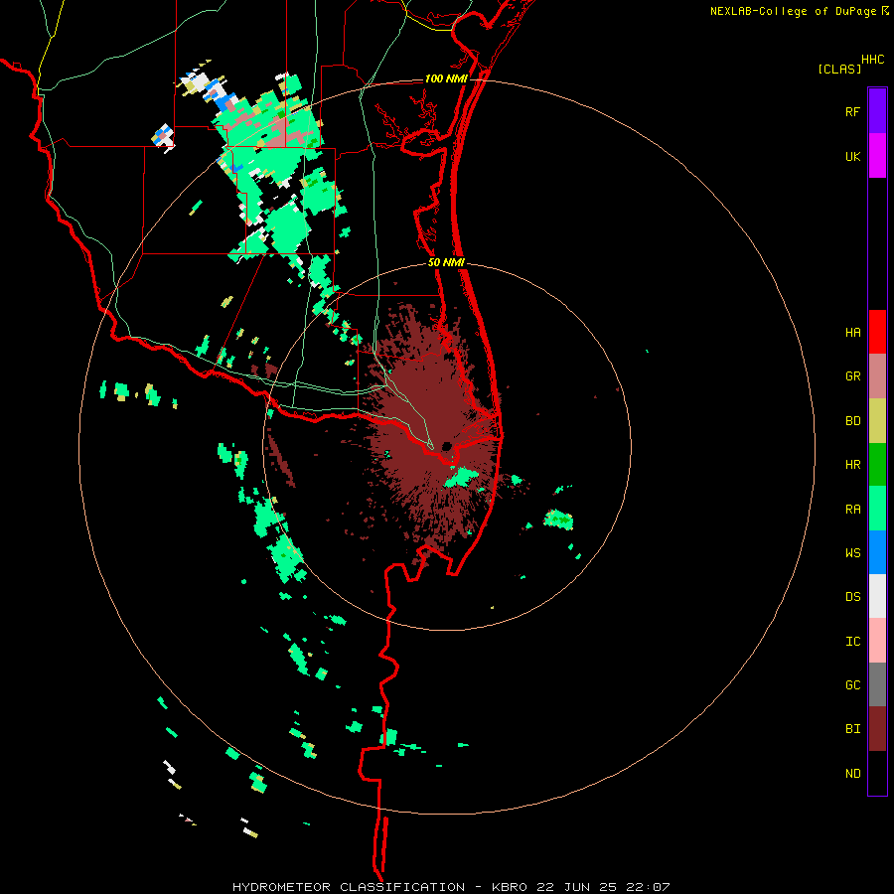This screenshot has height=894, width=894.
Task: Click the BI brown legend swatch
Action: click(877, 729)
